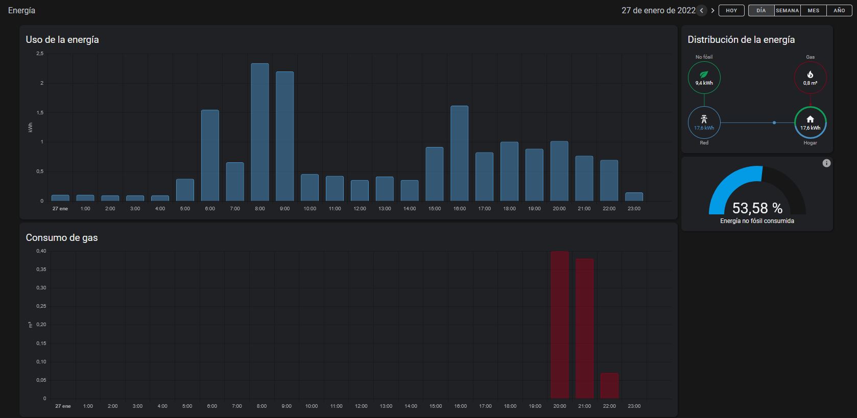Viewport: 857px width, 418px height.
Task: Go to previous day with left chevron
Action: (x=702, y=11)
